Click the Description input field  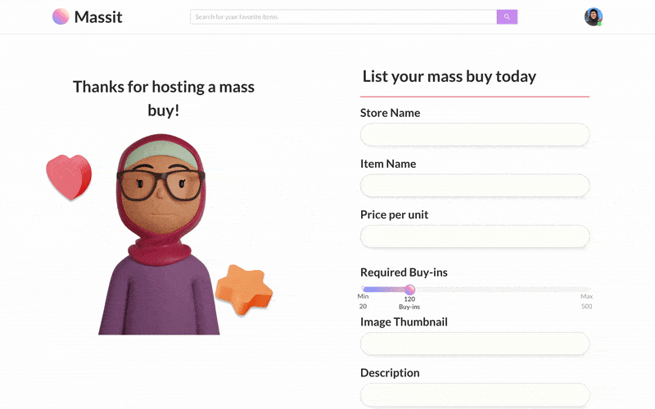pos(475,394)
